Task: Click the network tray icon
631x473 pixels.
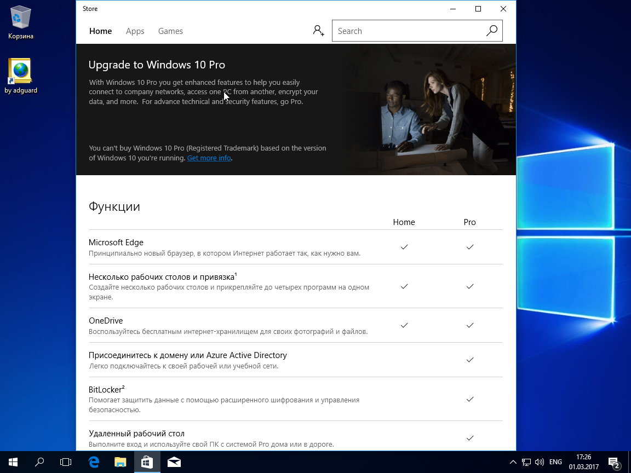Action: coord(526,462)
